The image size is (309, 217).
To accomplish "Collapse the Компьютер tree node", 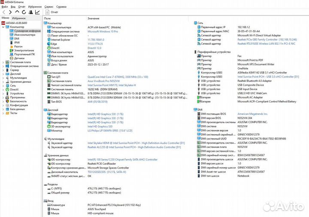I will click(x=3, y=27).
